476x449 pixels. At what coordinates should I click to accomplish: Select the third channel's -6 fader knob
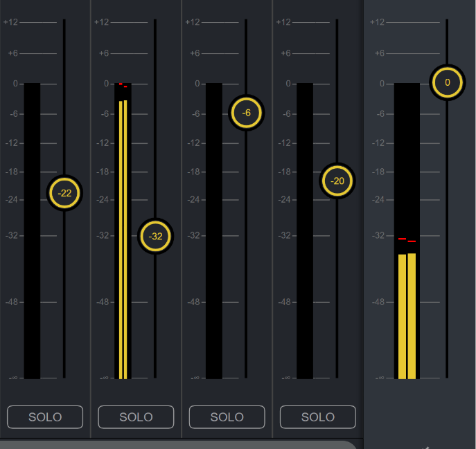point(247,113)
